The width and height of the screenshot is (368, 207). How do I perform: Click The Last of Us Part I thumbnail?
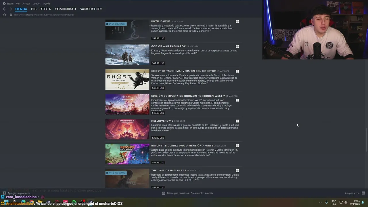coord(127,179)
